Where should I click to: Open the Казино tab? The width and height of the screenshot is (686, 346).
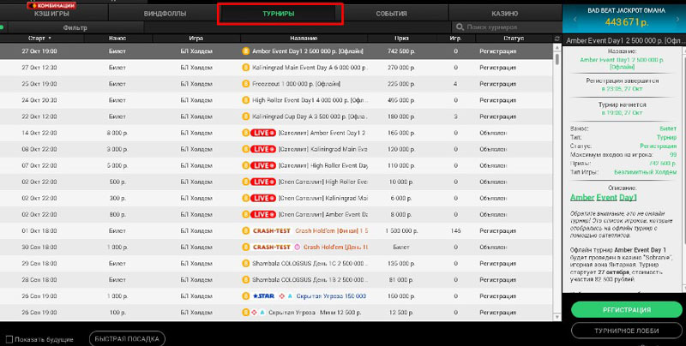click(x=504, y=14)
